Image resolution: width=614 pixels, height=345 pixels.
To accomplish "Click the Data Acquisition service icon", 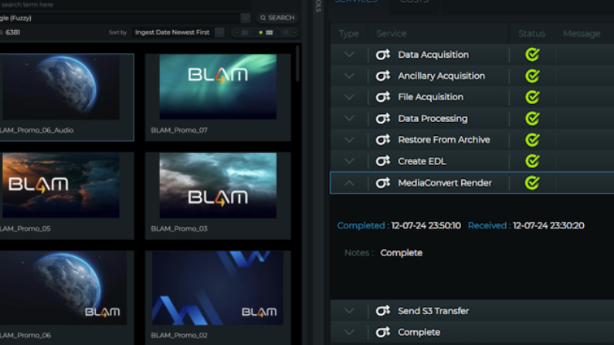I will point(382,55).
